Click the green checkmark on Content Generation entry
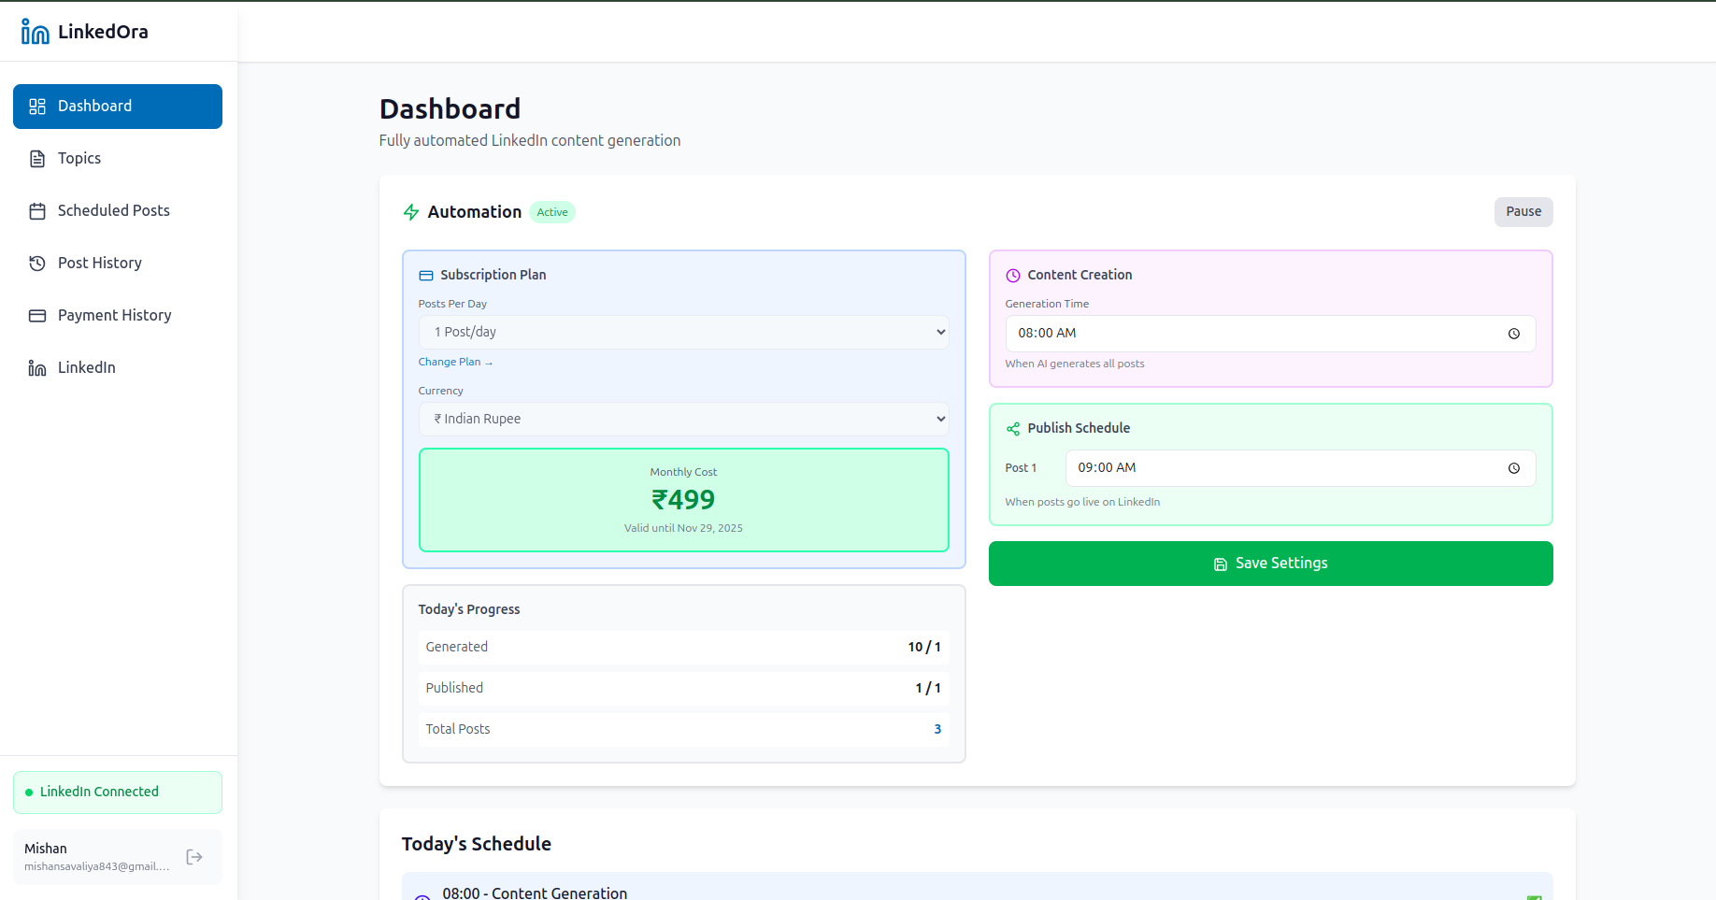 pyautogui.click(x=1534, y=896)
